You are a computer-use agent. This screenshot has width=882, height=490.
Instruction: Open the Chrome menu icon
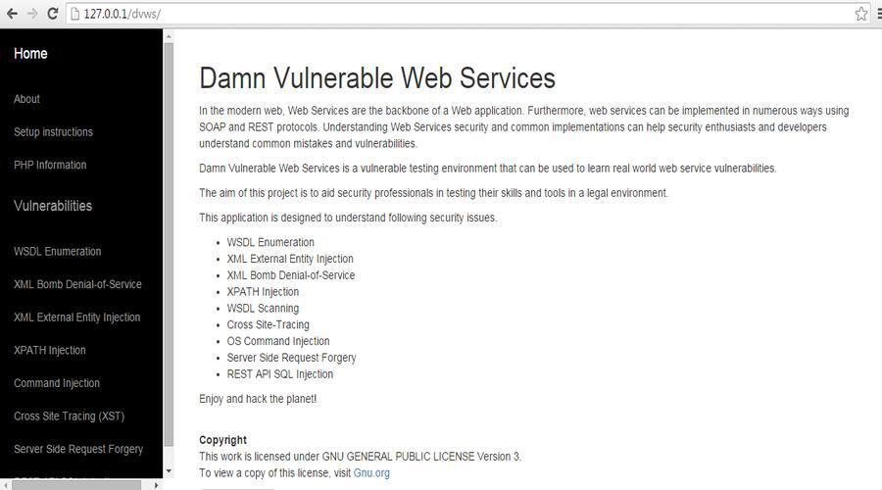point(879,14)
